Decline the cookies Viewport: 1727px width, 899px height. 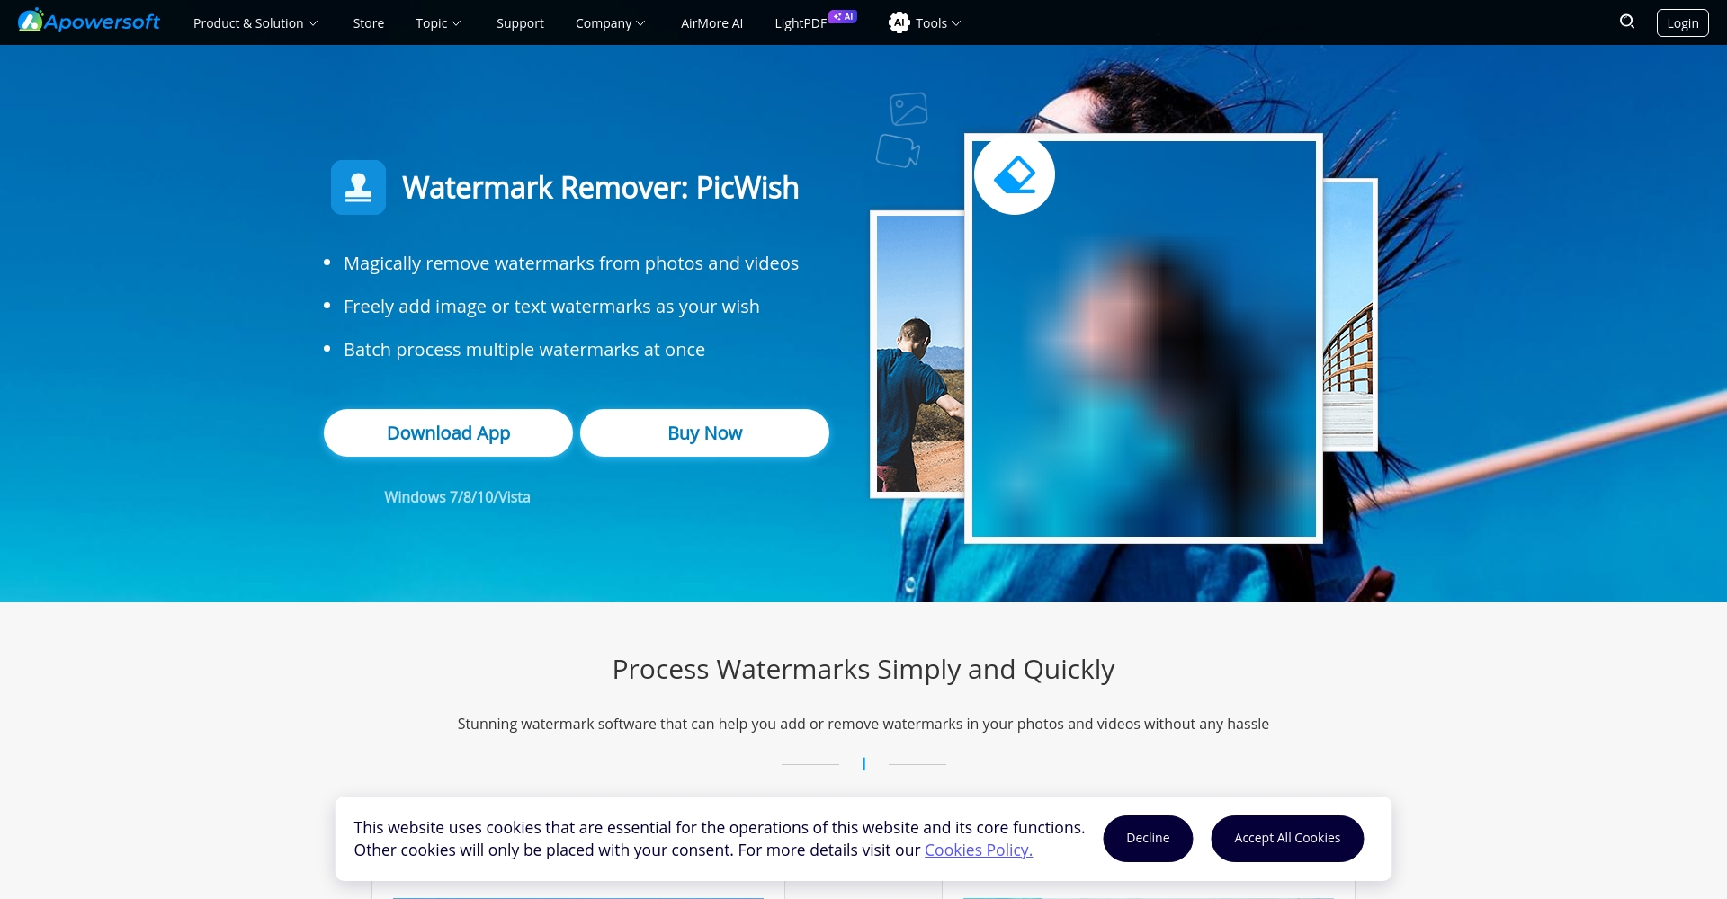[1148, 838]
